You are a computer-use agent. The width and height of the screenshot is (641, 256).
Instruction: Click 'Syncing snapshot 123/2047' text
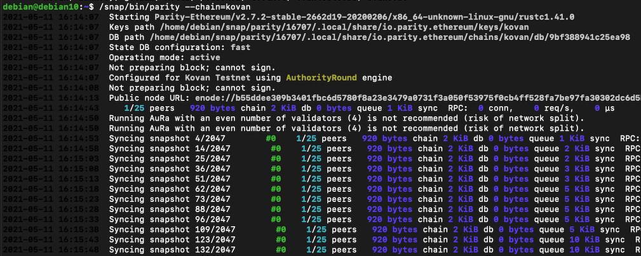[x=172, y=239]
